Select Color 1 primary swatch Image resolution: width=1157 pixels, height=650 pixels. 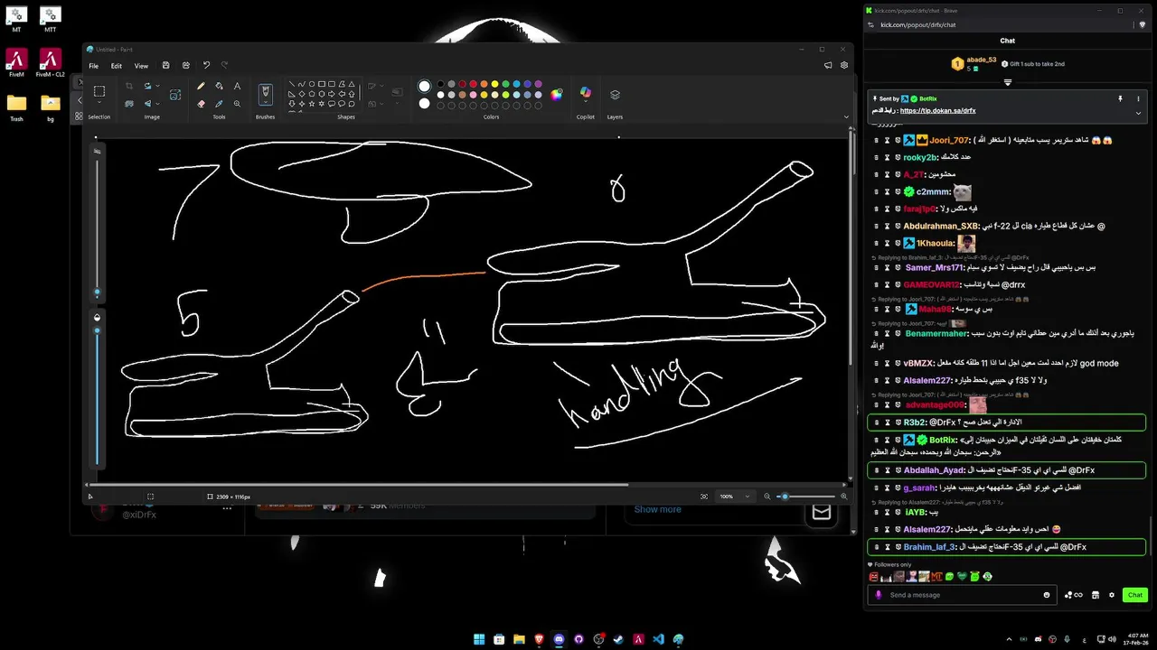point(424,87)
